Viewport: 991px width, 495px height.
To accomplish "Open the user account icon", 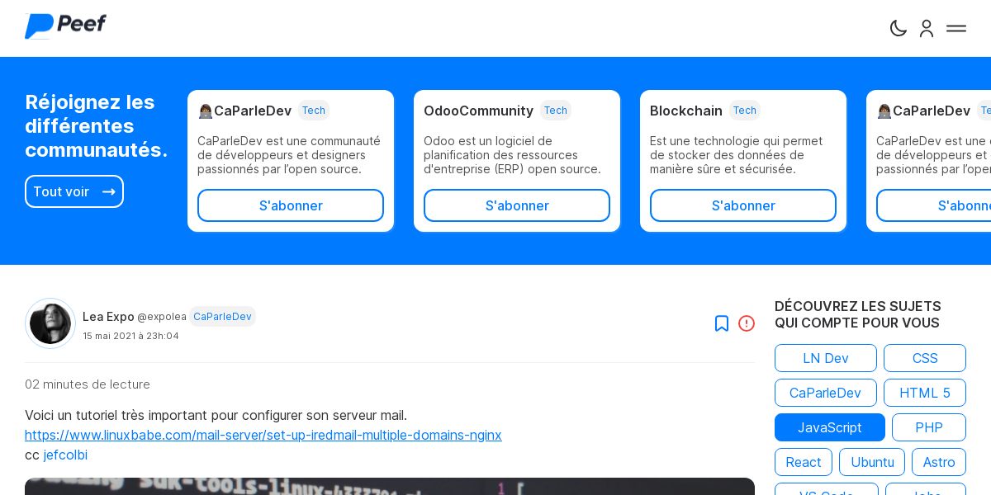I will click(927, 28).
